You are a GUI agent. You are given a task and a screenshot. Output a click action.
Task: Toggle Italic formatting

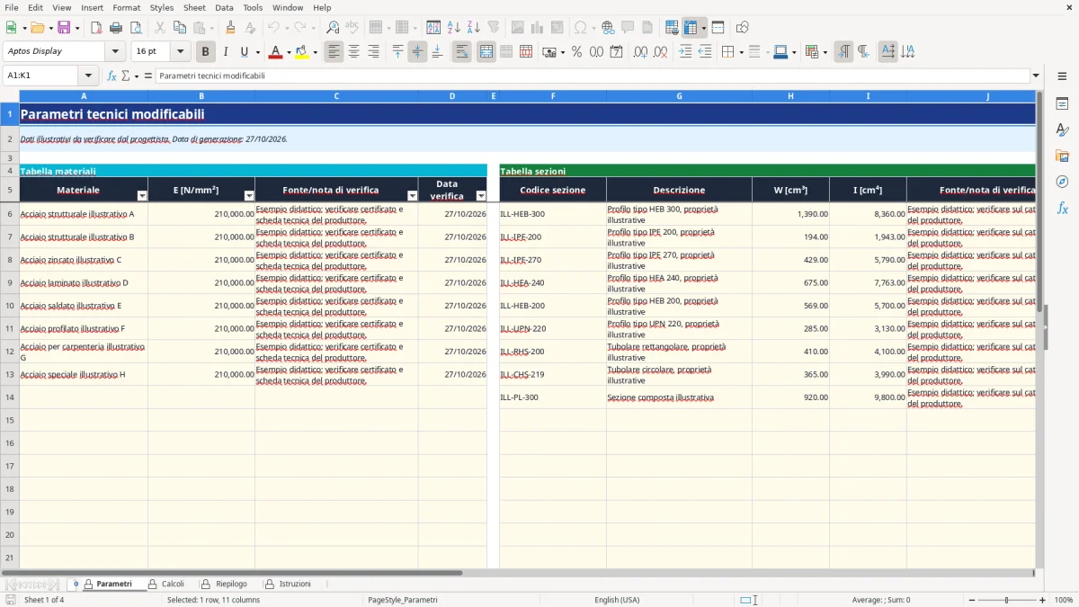[x=226, y=52]
